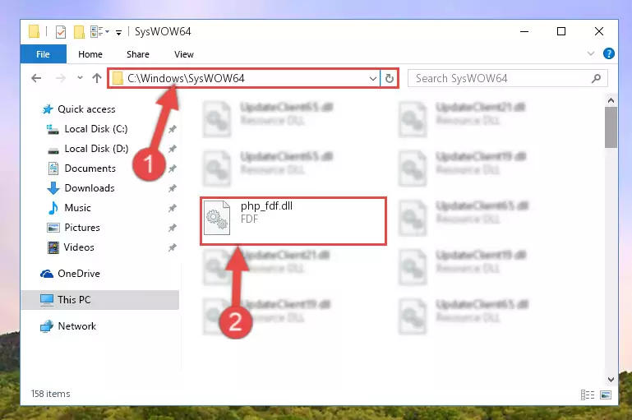This screenshot has height=420, width=632.
Task: Click the vertical scrollbar thumb
Action: (611, 127)
